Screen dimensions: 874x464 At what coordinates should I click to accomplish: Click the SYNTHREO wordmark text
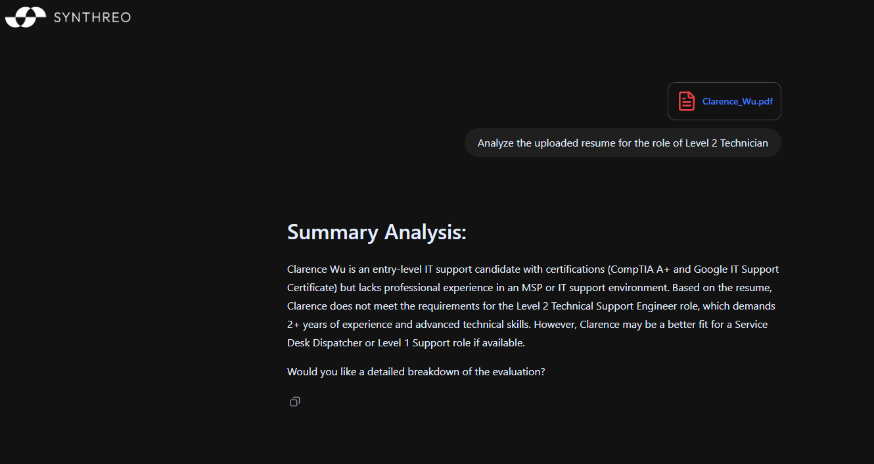coord(92,18)
